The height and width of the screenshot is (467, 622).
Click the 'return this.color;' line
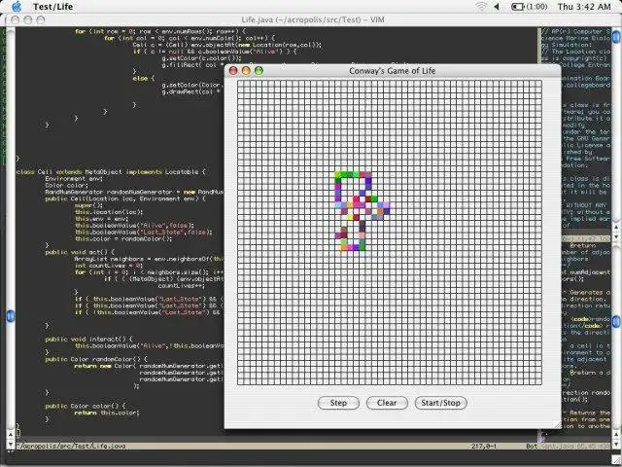pos(107,413)
